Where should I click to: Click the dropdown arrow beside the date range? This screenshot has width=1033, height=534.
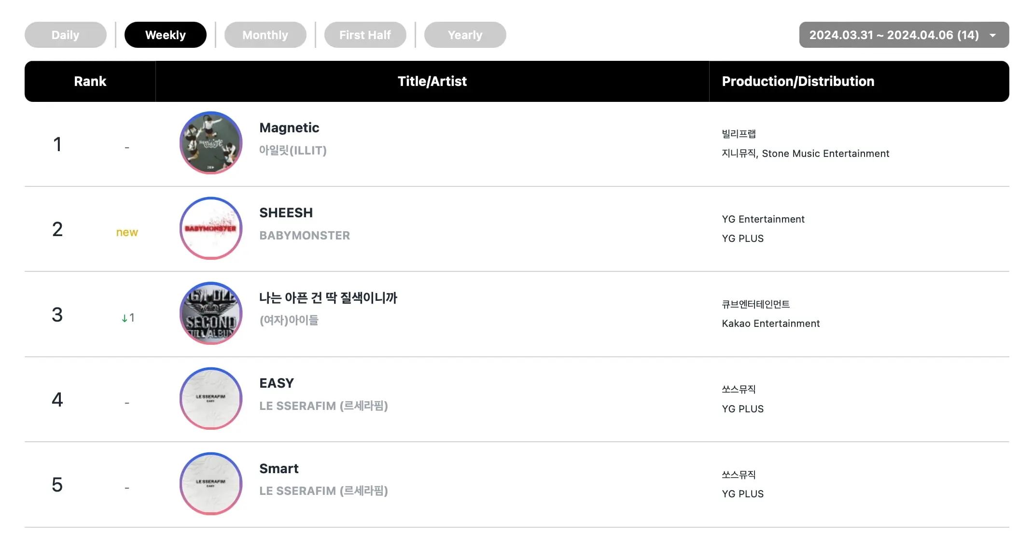pos(993,35)
